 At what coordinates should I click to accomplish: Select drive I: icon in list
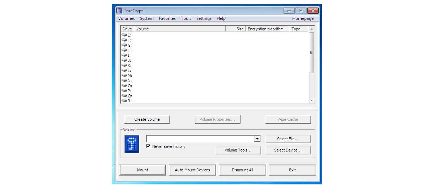[x=124, y=55]
